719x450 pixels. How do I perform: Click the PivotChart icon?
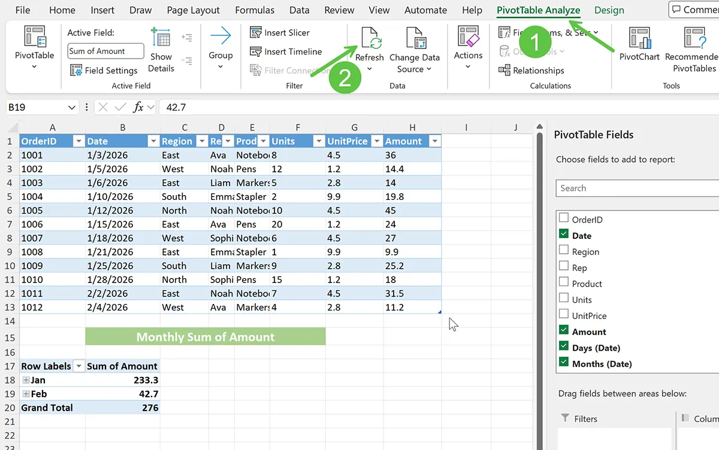(639, 38)
